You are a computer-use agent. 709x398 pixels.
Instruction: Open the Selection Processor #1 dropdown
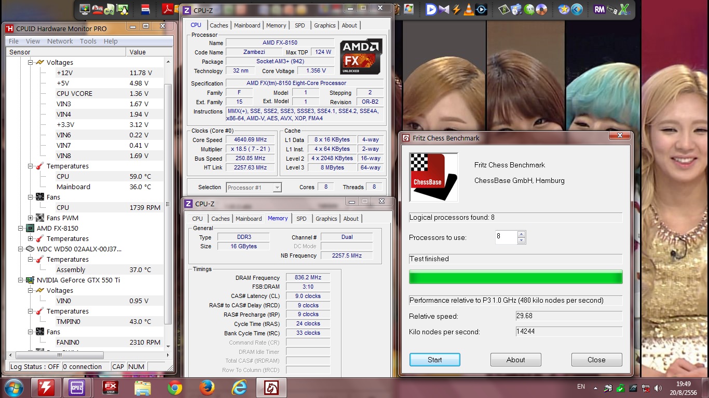(x=254, y=188)
